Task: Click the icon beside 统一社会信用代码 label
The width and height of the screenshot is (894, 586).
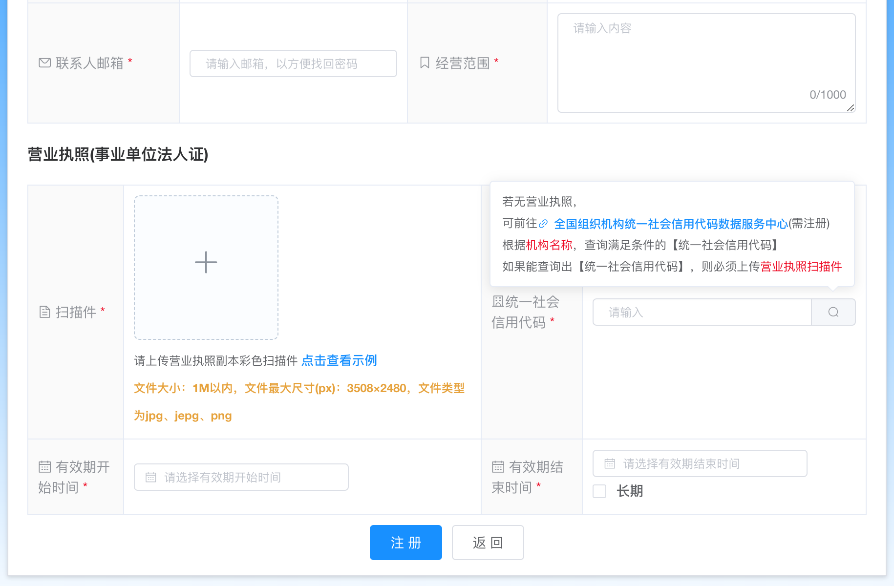Action: (498, 302)
